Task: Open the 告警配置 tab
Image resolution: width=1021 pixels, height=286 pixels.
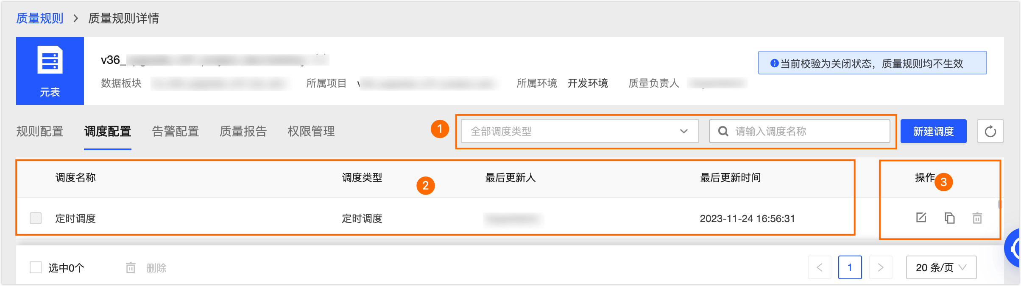Action: click(x=176, y=132)
